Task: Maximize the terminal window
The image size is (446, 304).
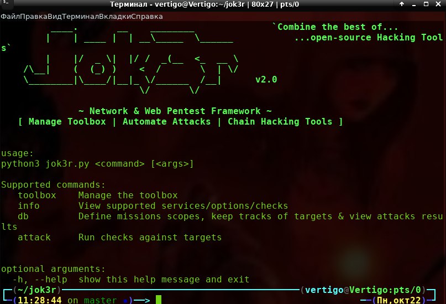Action: (426, 4)
